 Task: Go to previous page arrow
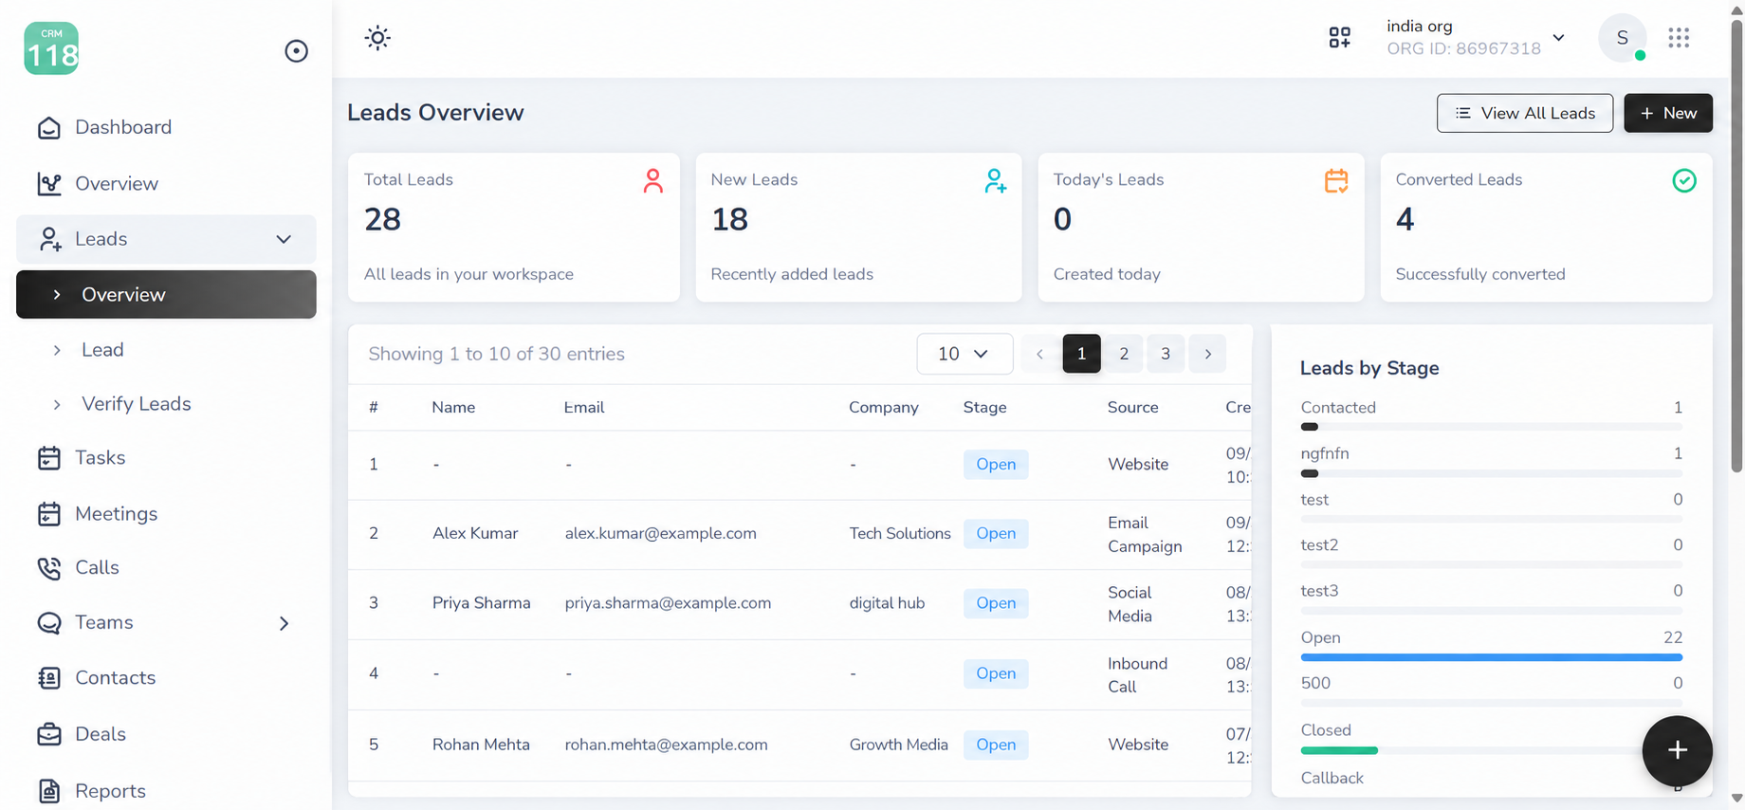click(1039, 354)
